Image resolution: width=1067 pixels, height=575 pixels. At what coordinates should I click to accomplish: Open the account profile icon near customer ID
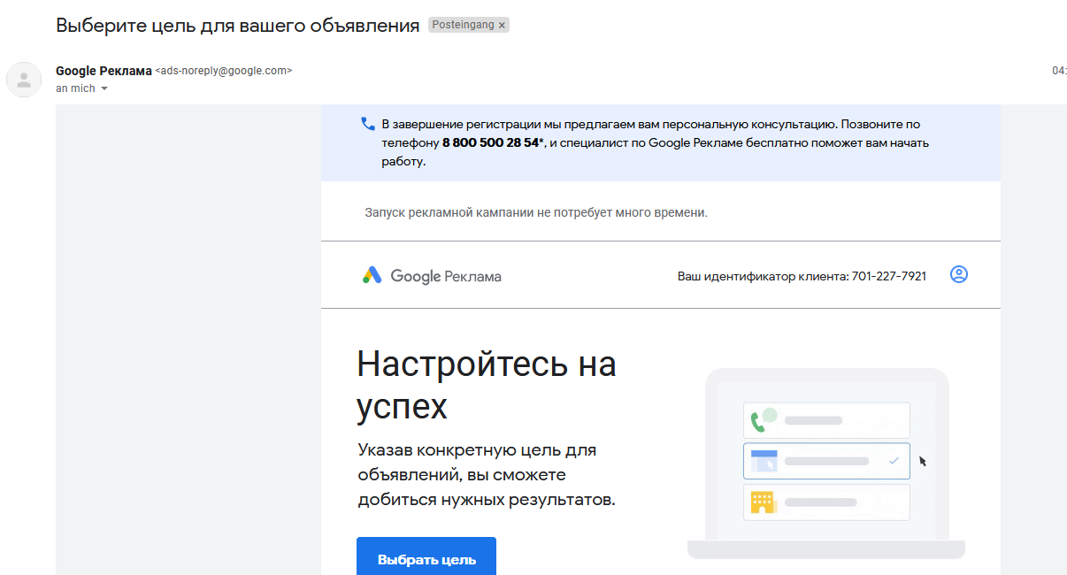point(958,275)
